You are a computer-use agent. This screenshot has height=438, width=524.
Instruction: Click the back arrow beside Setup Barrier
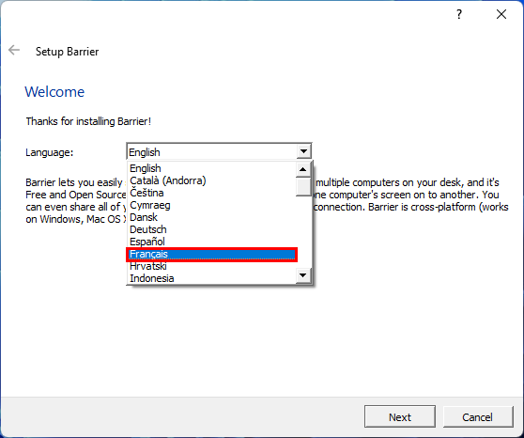point(14,51)
